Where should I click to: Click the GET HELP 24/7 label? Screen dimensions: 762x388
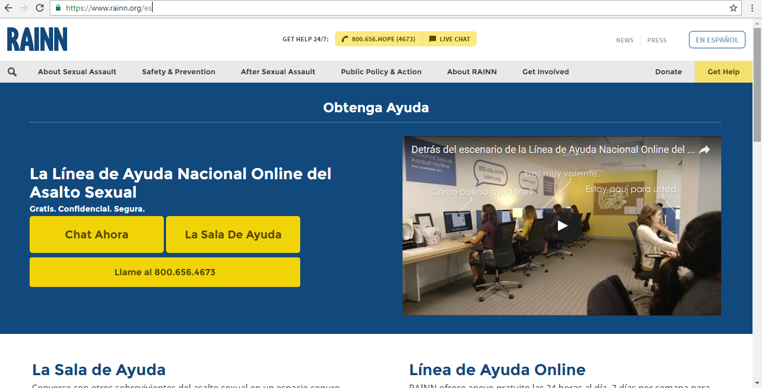point(306,39)
